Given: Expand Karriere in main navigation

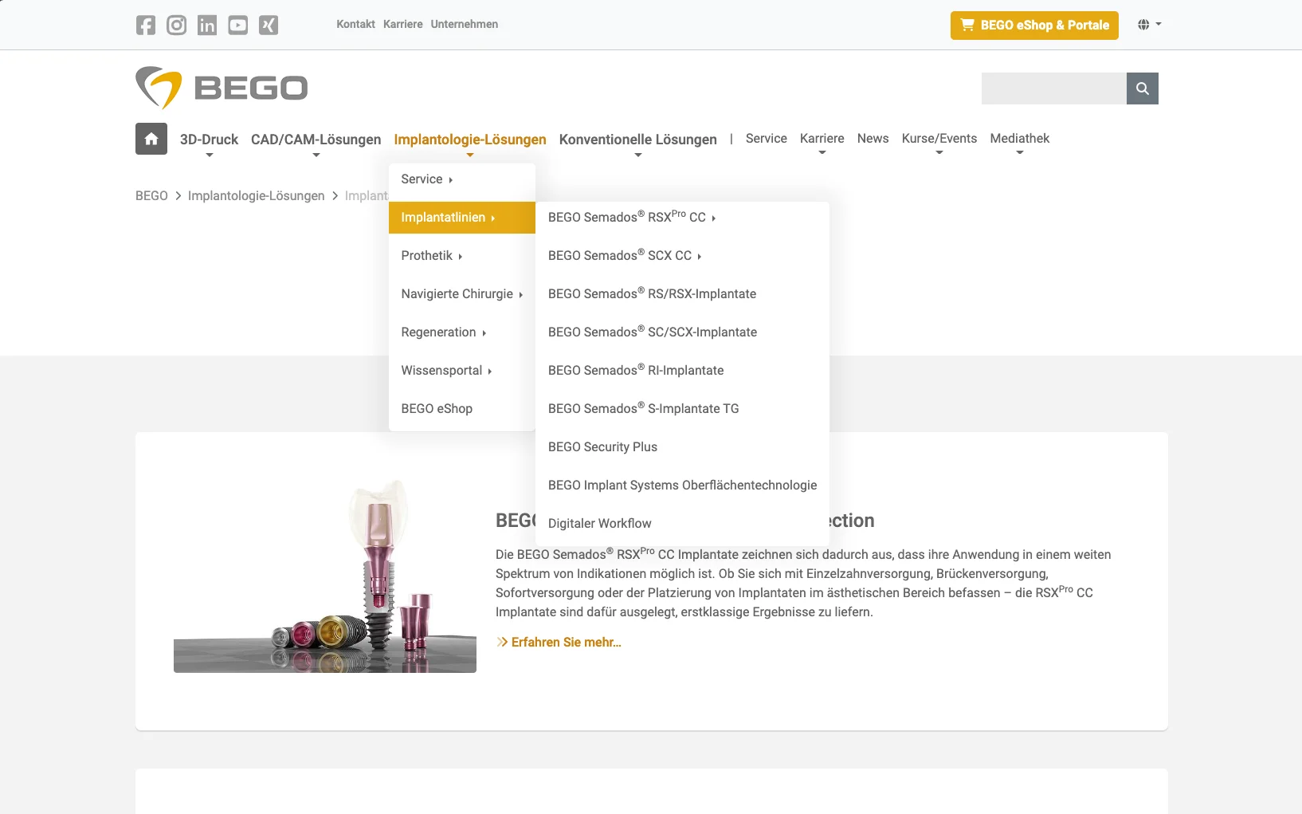Looking at the screenshot, I should click(822, 138).
